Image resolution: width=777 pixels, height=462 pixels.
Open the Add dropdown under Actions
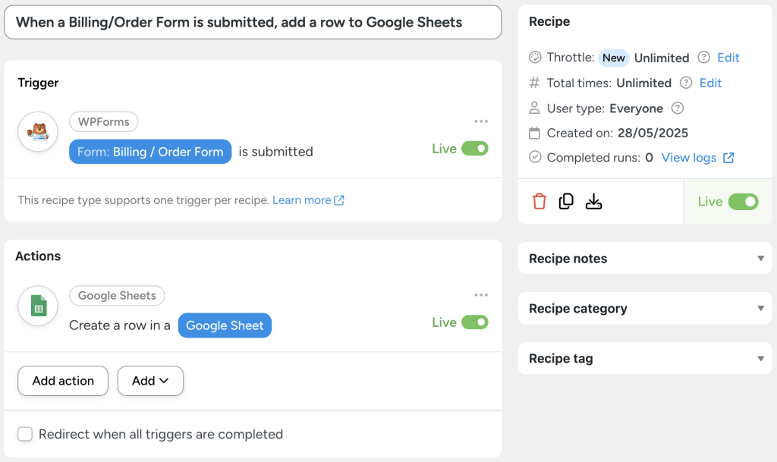click(x=150, y=381)
